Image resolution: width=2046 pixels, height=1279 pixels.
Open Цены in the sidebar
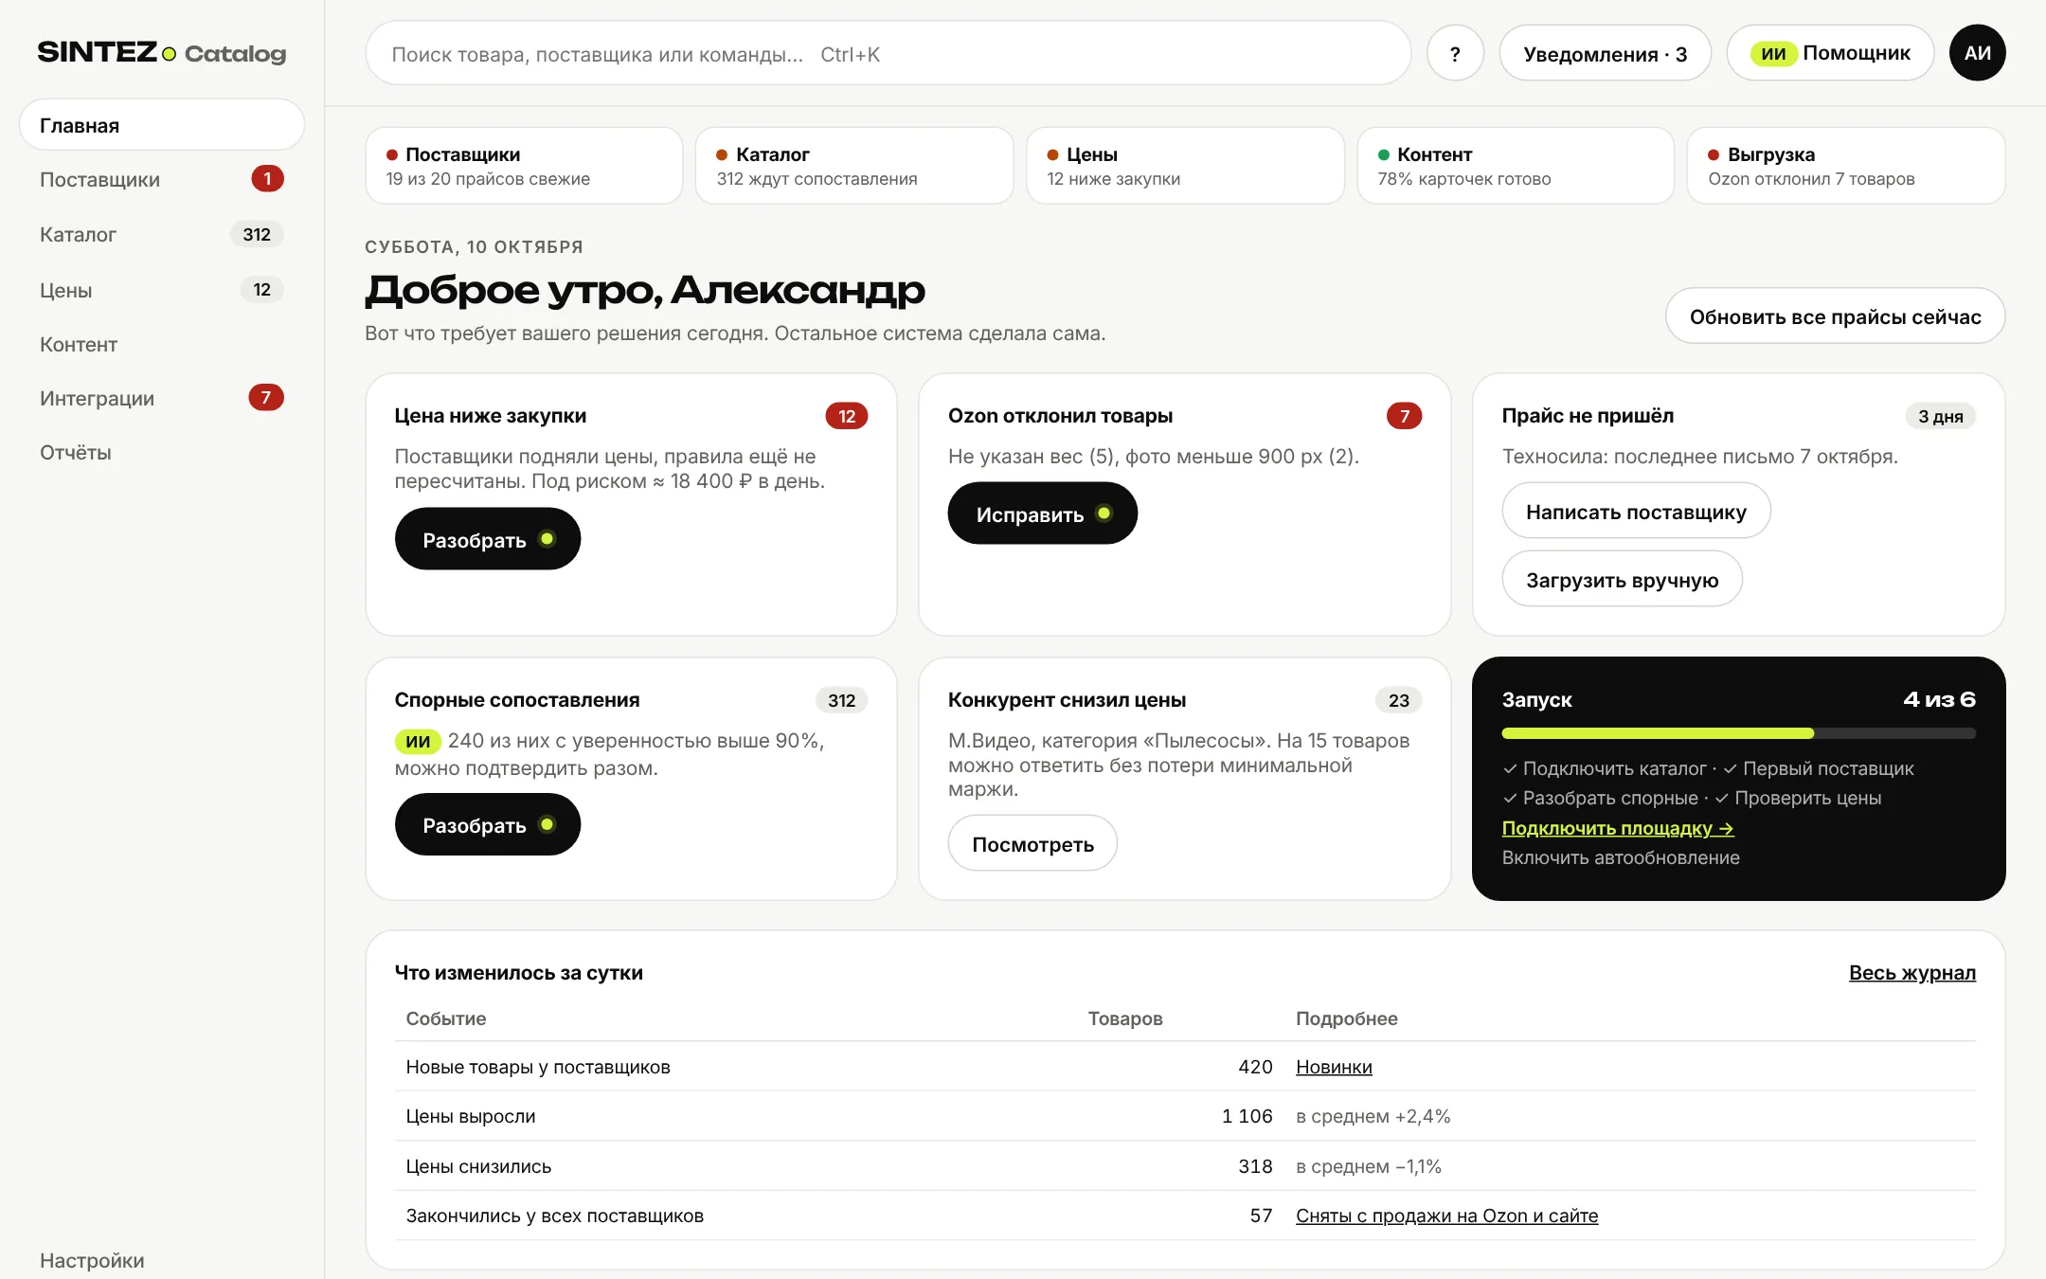[x=161, y=290]
